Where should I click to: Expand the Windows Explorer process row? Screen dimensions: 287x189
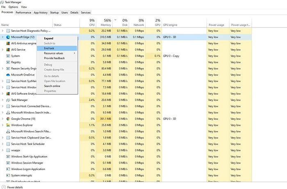coord(3,125)
